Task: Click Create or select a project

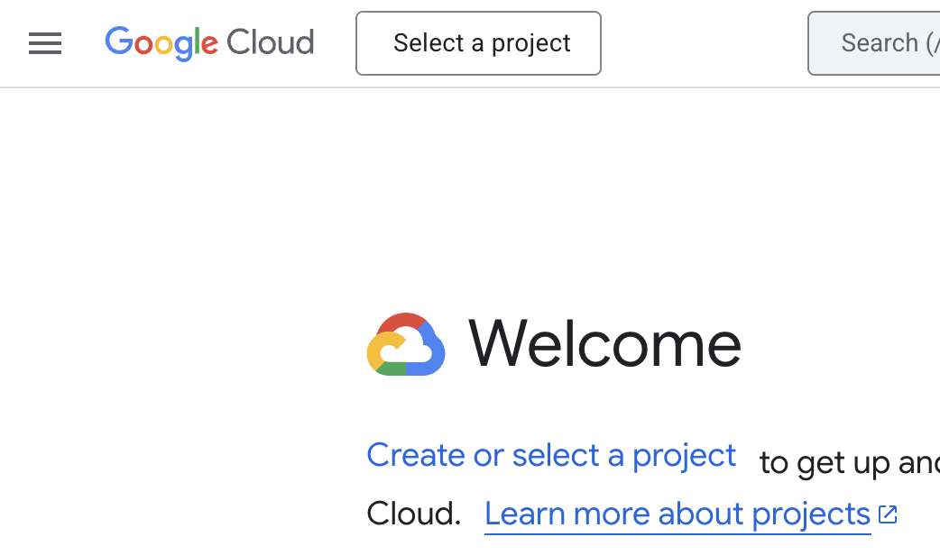Action: click(550, 455)
